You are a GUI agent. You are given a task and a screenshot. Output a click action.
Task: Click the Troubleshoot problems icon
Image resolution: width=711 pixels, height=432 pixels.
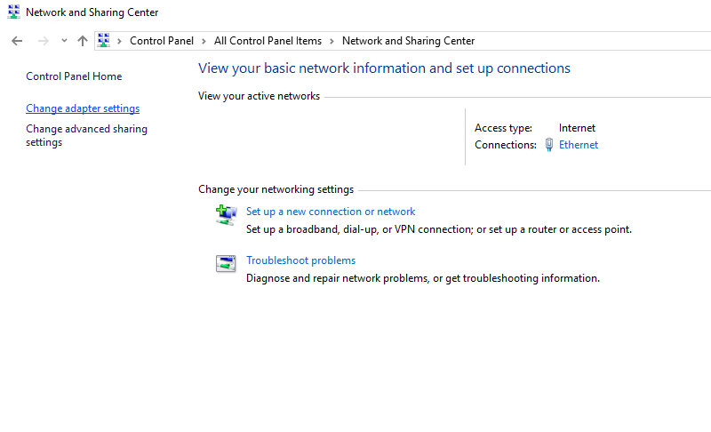pos(226,263)
